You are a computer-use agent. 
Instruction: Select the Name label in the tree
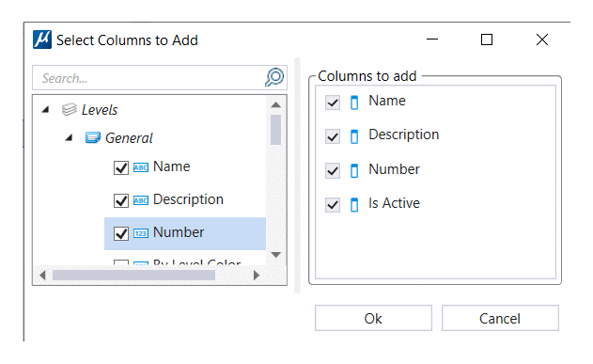pyautogui.click(x=172, y=166)
